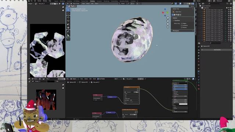Select the Rotate tool
235x132 pixels.
click(68, 21)
